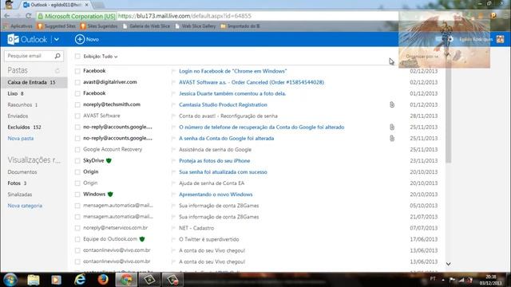This screenshot has width=511, height=287.
Task: Open the user profile picture menu
Action: pos(501,39)
